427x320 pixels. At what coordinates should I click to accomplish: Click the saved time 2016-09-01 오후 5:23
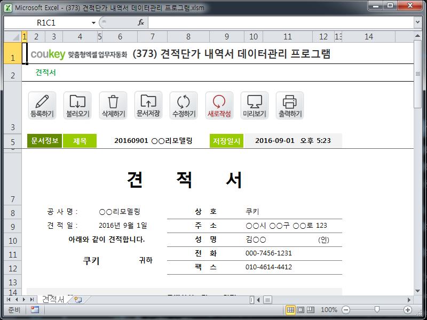tap(293, 141)
